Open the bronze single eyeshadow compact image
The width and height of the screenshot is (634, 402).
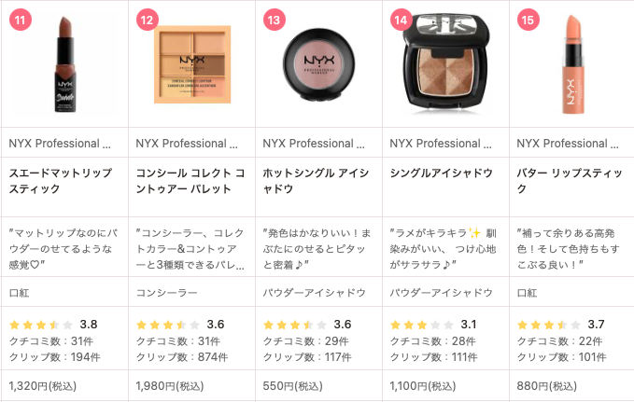(x=446, y=62)
